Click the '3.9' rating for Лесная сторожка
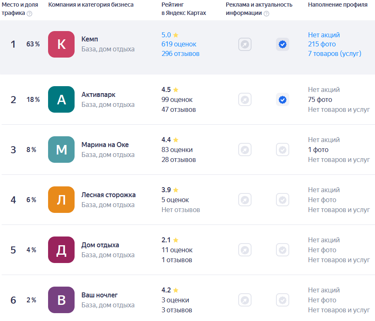The height and width of the screenshot is (321, 375). pos(166,190)
